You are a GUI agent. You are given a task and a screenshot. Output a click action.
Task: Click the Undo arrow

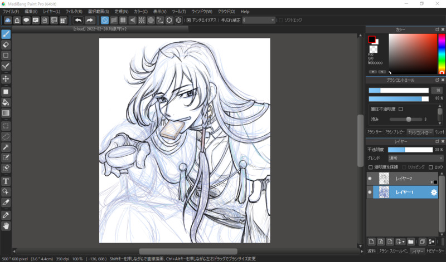tap(78, 20)
